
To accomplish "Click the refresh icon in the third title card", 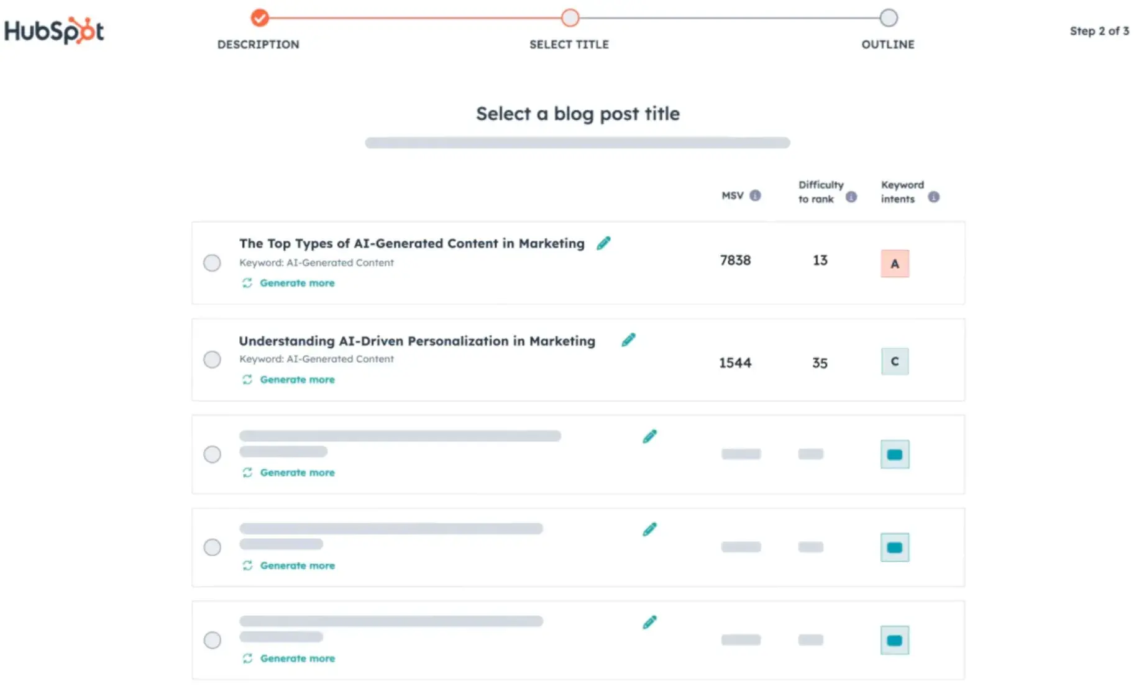I will 247,472.
